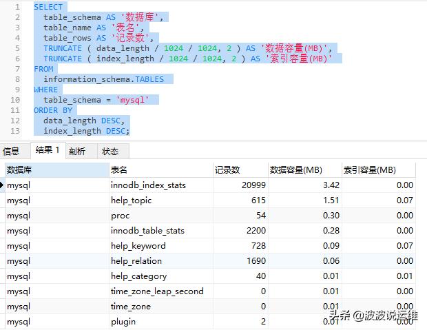Screen dimensions: 427x330
Task: Select the current row marker arrow
Action: (2, 185)
